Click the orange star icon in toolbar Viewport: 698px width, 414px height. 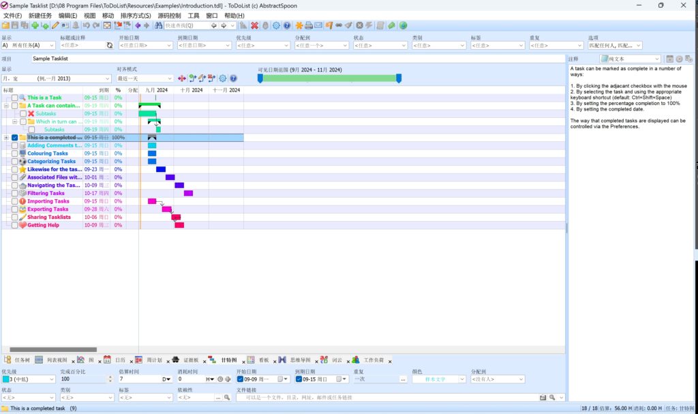point(299,25)
